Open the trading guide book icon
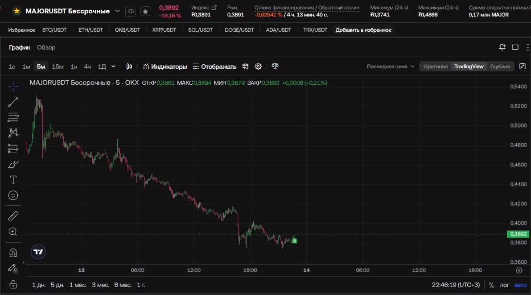Screen dimensions: 531x295 click(131, 11)
